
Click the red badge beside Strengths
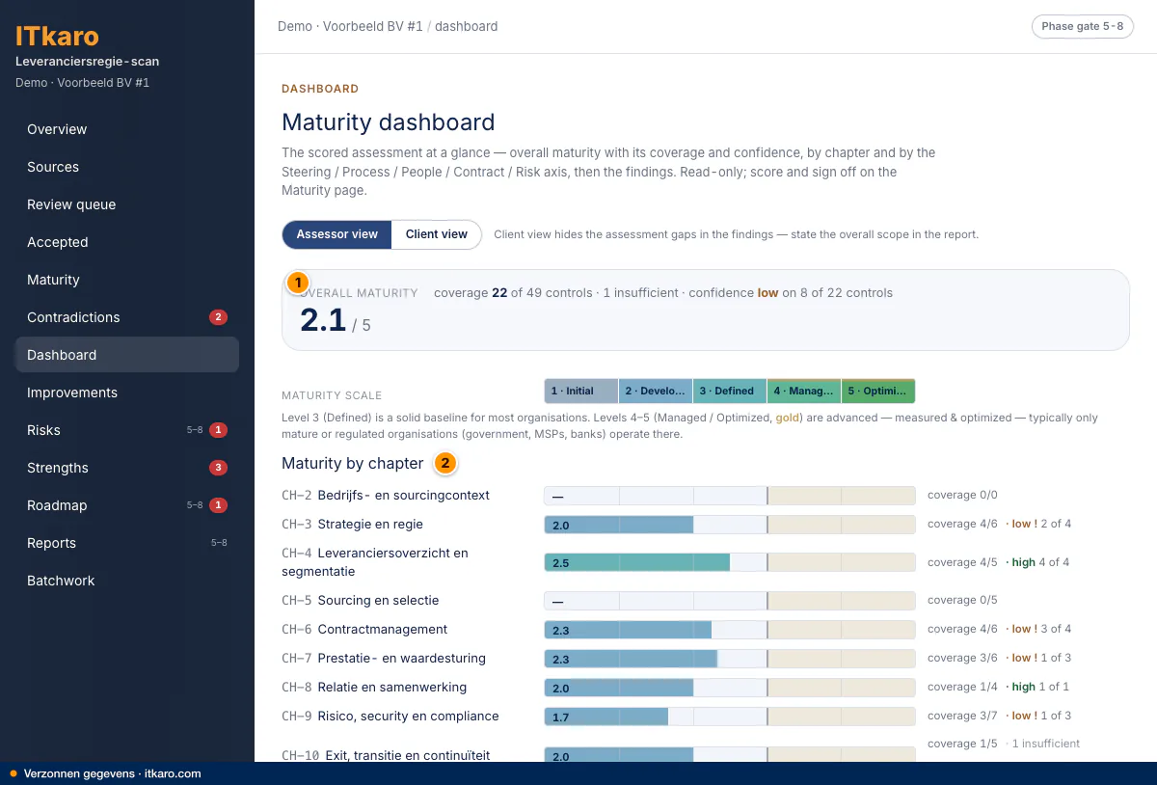[x=219, y=468]
